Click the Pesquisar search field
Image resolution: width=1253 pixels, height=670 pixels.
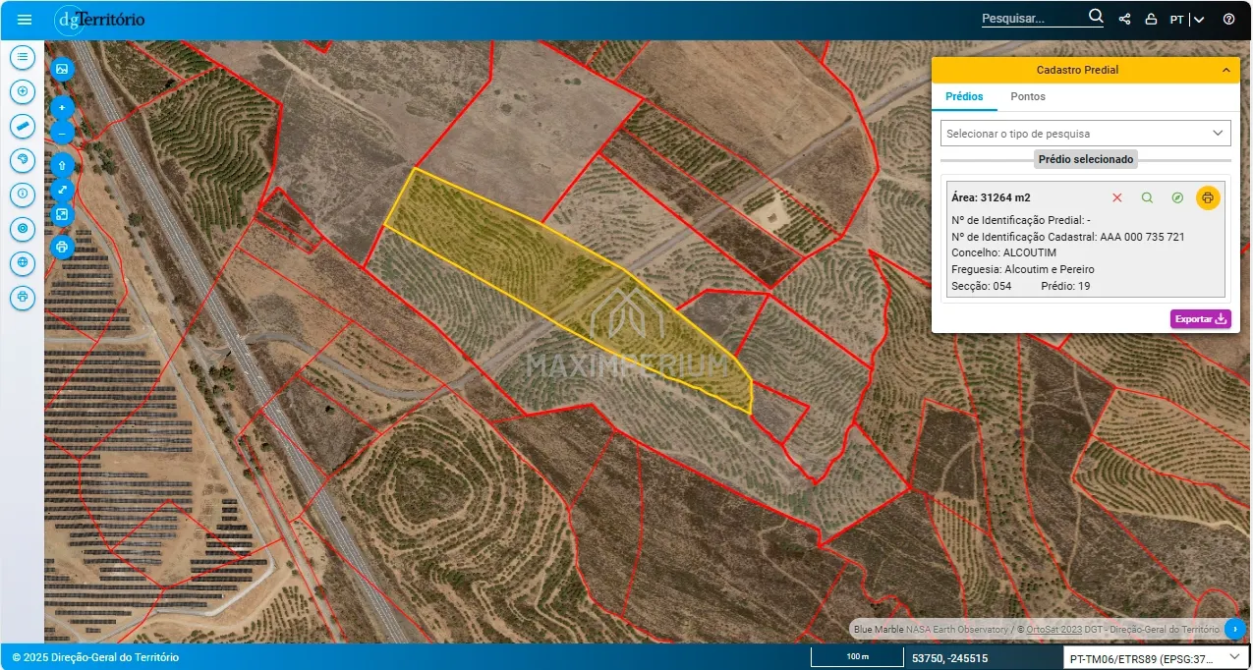click(1032, 19)
